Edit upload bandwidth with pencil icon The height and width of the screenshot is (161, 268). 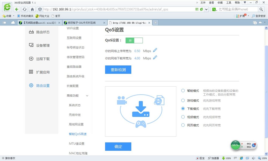[155, 50]
